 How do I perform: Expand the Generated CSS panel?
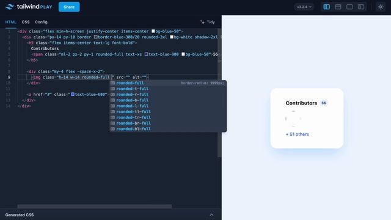pyautogui.click(x=211, y=215)
